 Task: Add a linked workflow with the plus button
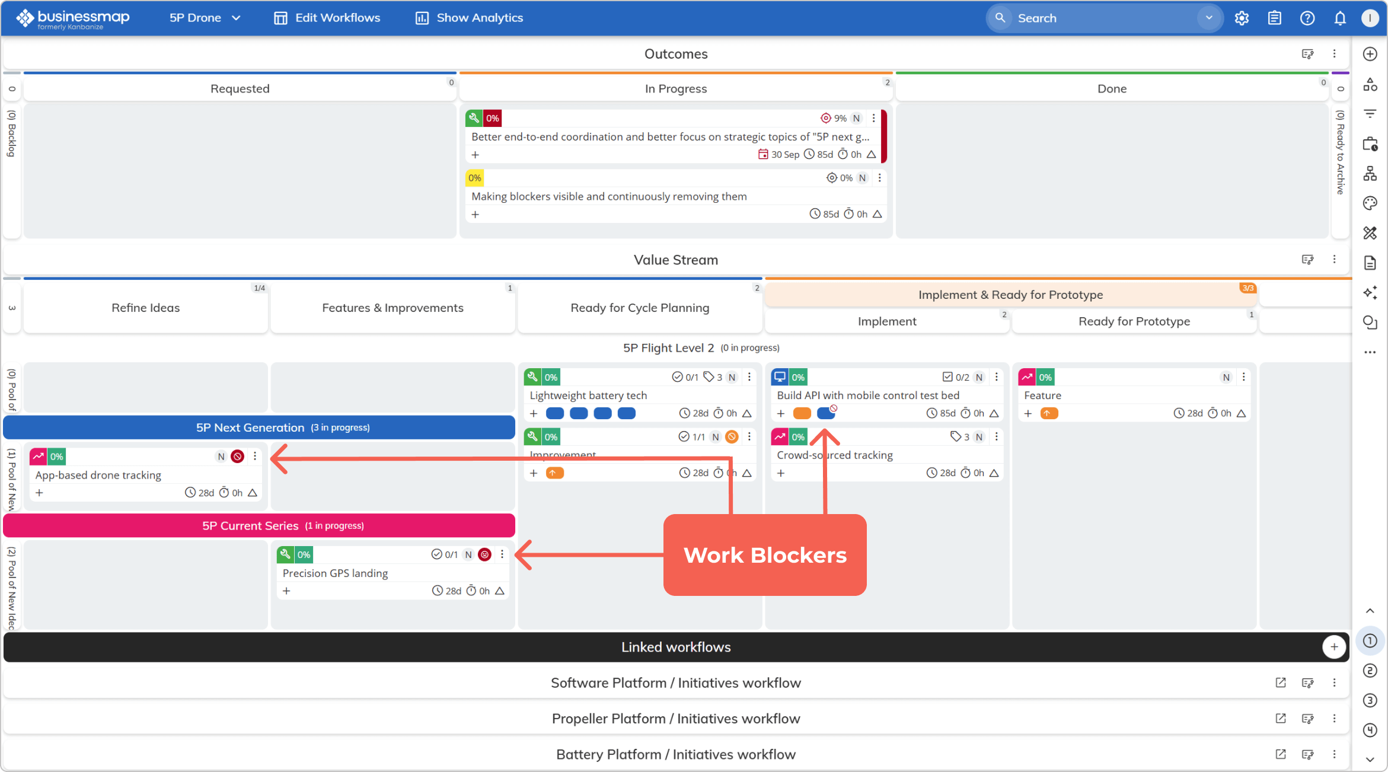click(1335, 647)
